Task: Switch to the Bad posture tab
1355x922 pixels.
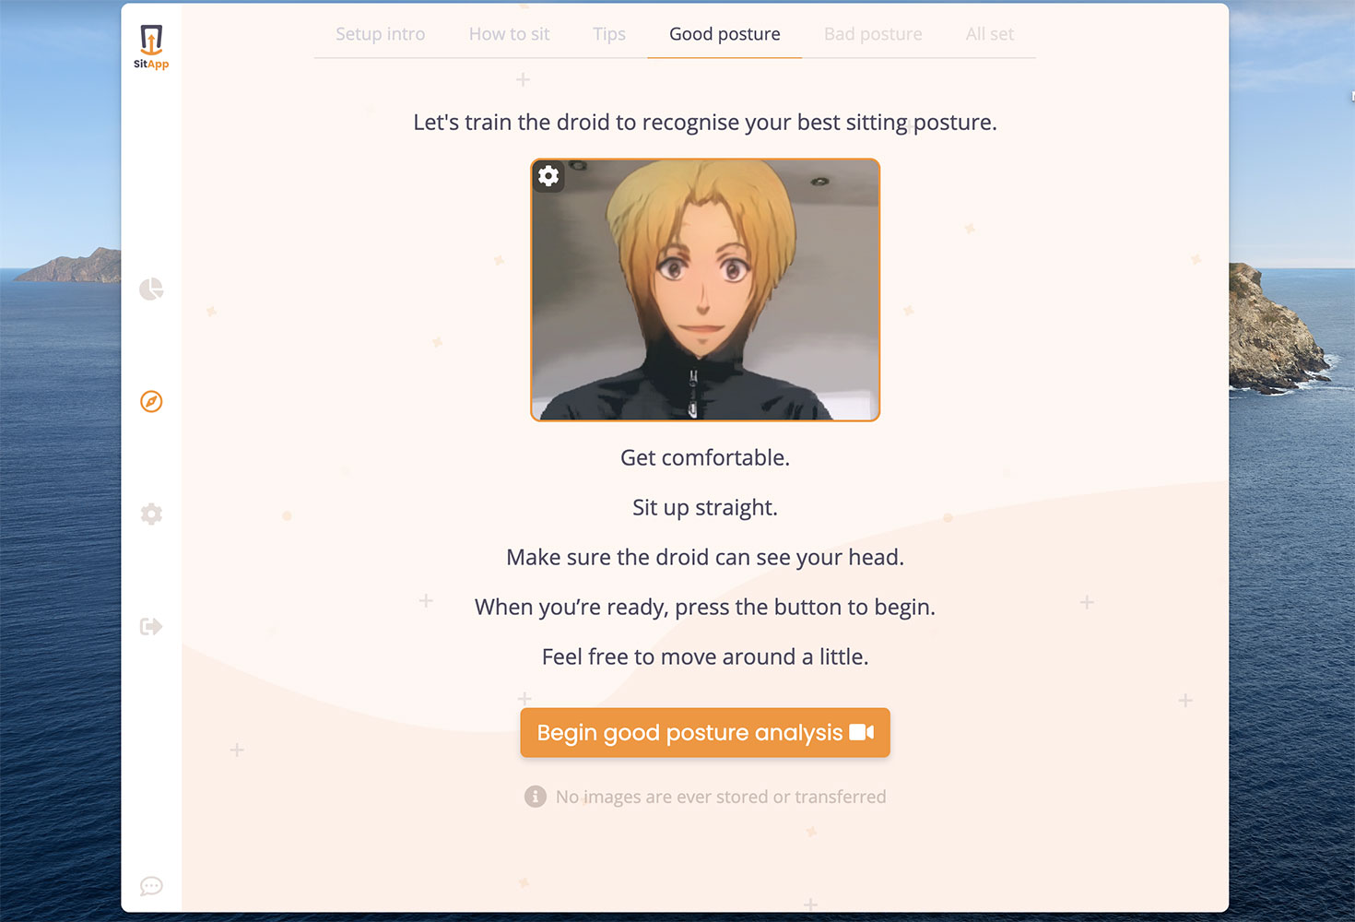Action: tap(873, 33)
